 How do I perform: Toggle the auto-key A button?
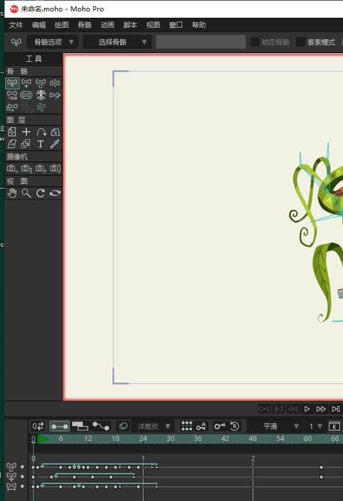pos(201,426)
